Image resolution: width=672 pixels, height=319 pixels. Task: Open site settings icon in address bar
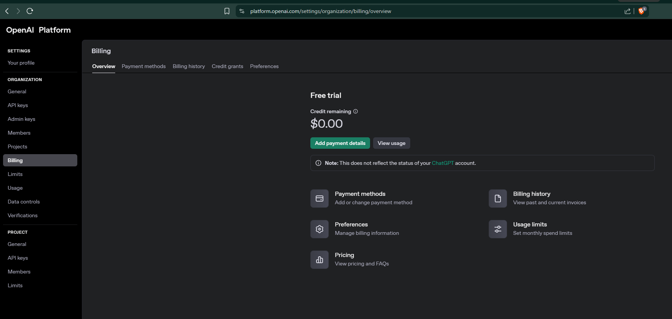[242, 11]
